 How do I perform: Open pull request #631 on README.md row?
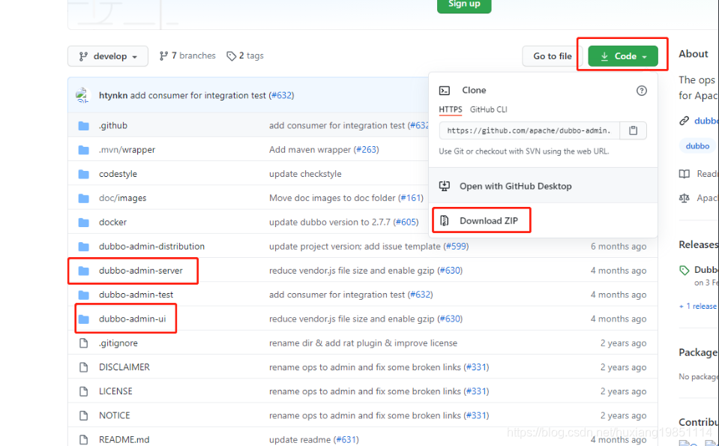coord(346,439)
